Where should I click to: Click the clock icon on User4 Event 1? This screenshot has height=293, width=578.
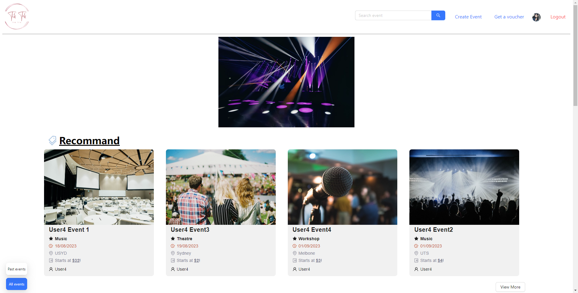coord(51,246)
